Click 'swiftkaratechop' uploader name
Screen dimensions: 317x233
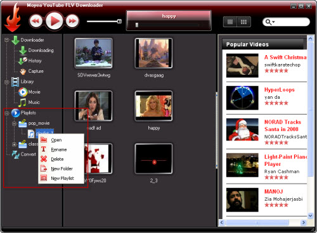pos(282,65)
